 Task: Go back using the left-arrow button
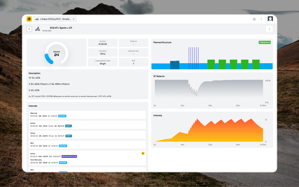coord(29,29)
